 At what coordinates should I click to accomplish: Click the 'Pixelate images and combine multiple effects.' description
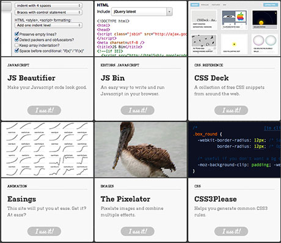(x=132, y=211)
